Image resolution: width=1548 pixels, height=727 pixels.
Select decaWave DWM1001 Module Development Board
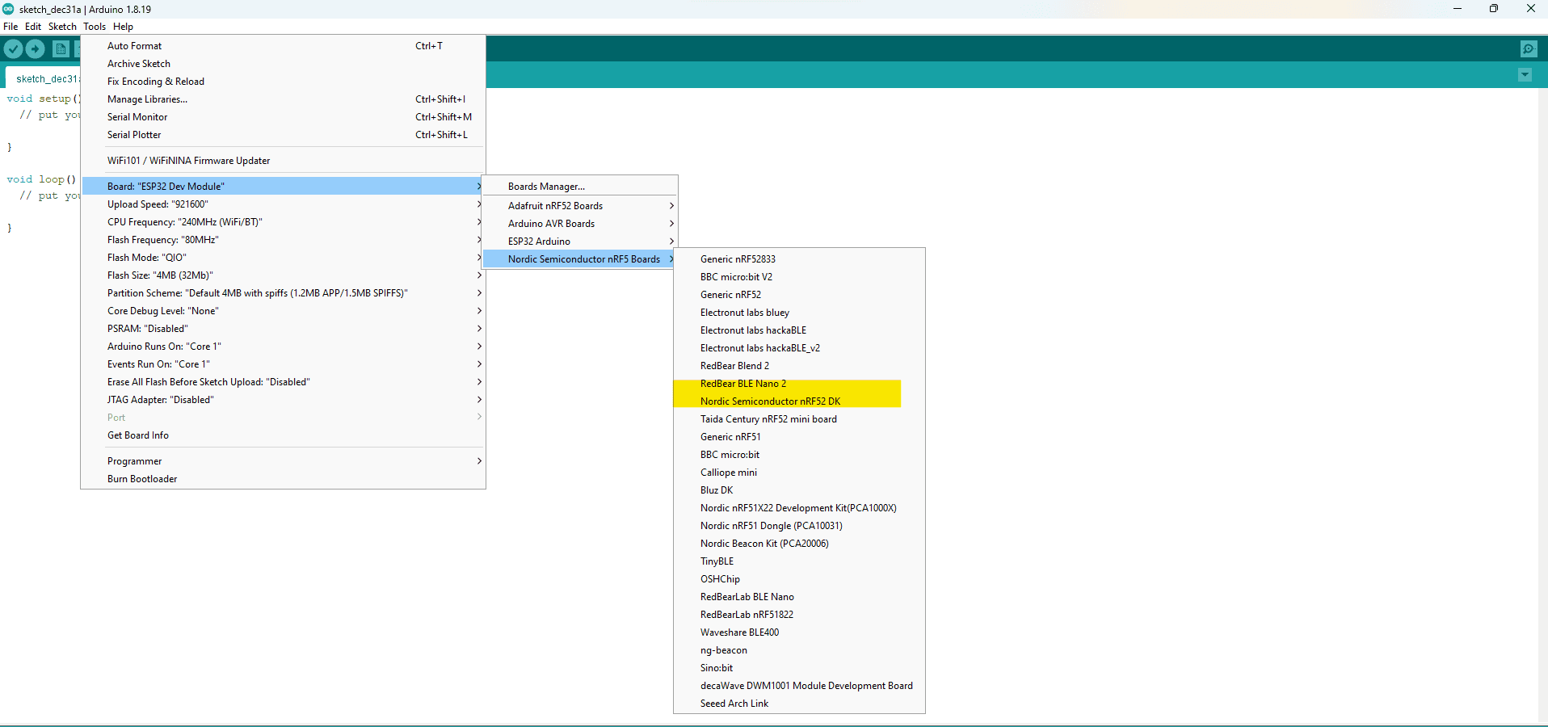point(799,686)
